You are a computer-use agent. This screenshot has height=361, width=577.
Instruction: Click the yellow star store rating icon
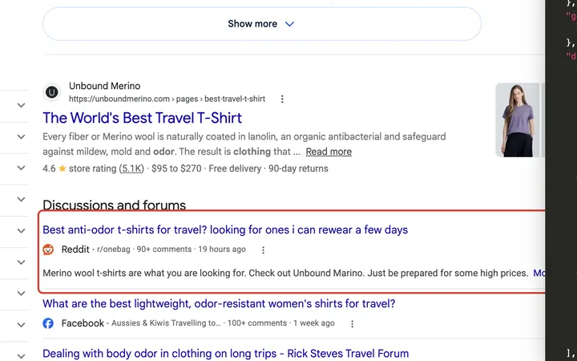tap(63, 168)
